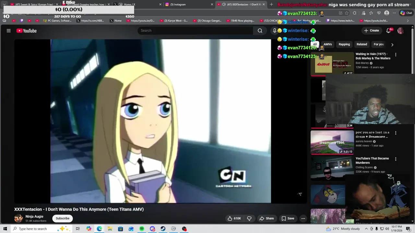This screenshot has height=233, width=415.
Task: Open File Explorer from the taskbar
Action: (110, 229)
